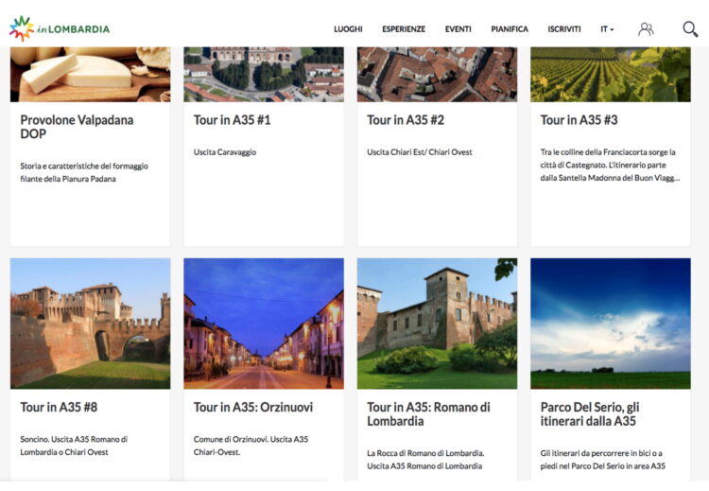Click the Chiari rooftops photo thumbnail
This screenshot has height=491, width=709.
pos(438,74)
